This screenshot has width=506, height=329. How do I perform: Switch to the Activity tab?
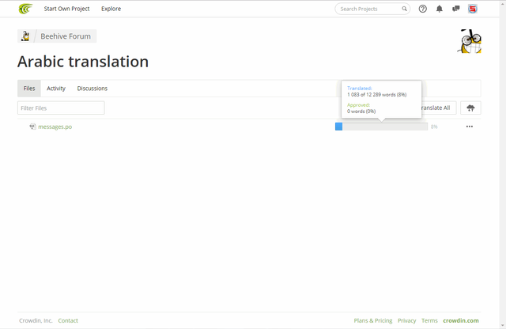tap(56, 88)
